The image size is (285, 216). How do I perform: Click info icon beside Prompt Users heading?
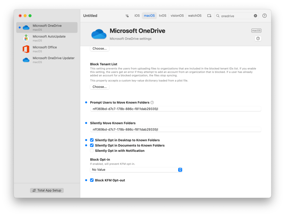pyautogui.click(x=152, y=102)
